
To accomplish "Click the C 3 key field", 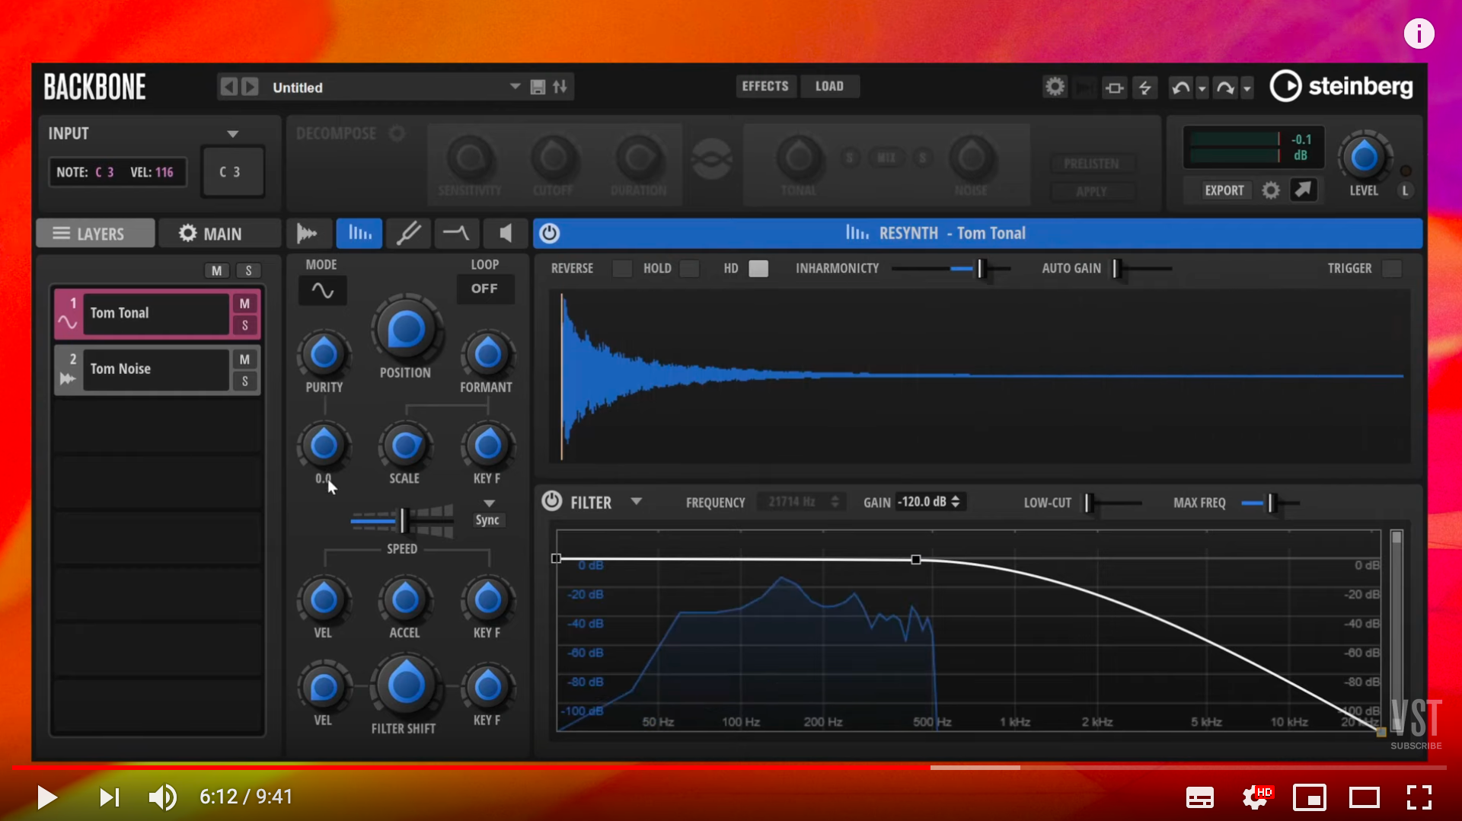I will click(231, 172).
